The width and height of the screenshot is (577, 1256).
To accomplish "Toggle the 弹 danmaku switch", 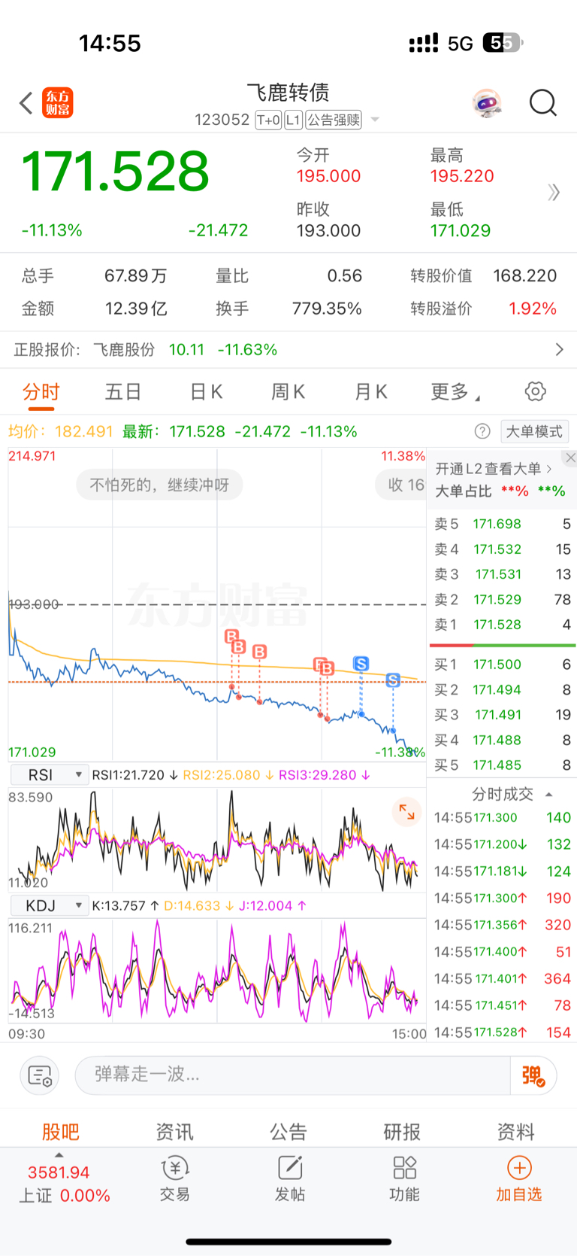I will pos(533,1075).
